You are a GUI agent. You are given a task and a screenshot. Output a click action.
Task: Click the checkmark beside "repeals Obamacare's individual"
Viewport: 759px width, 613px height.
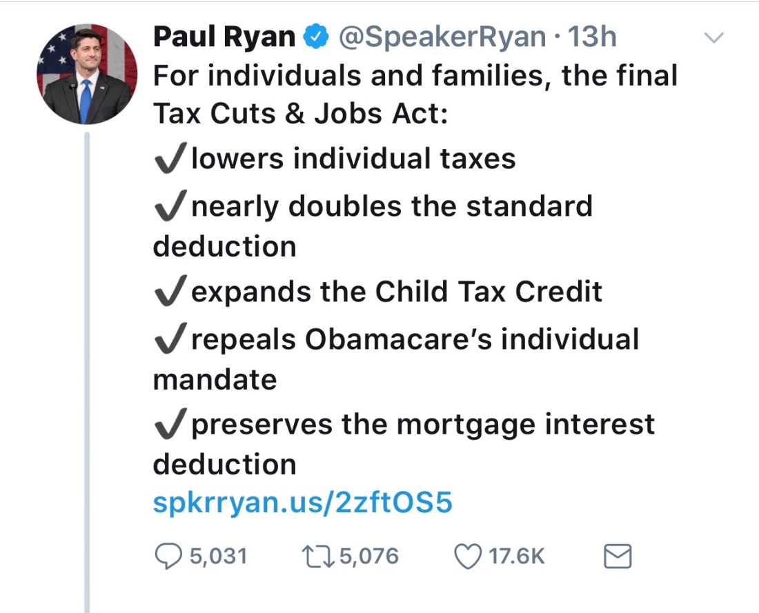tap(170, 339)
